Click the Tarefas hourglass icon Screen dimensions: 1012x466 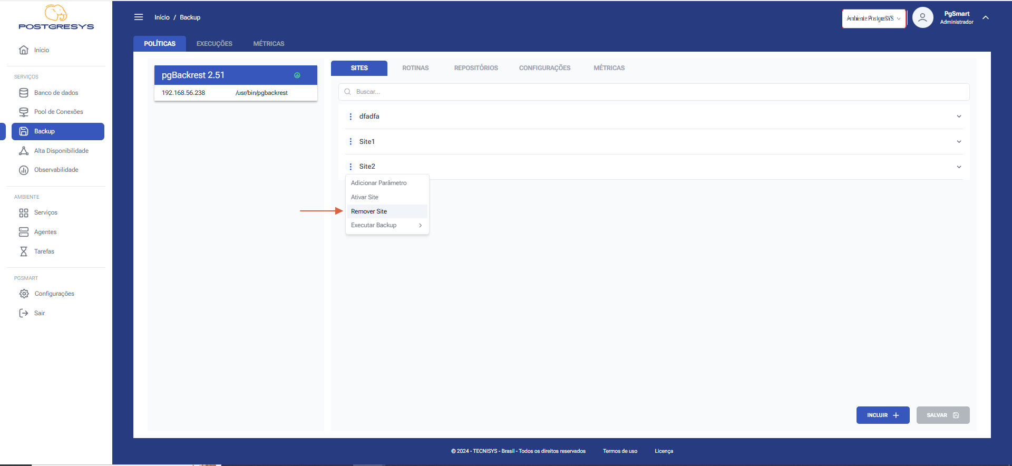(24, 251)
